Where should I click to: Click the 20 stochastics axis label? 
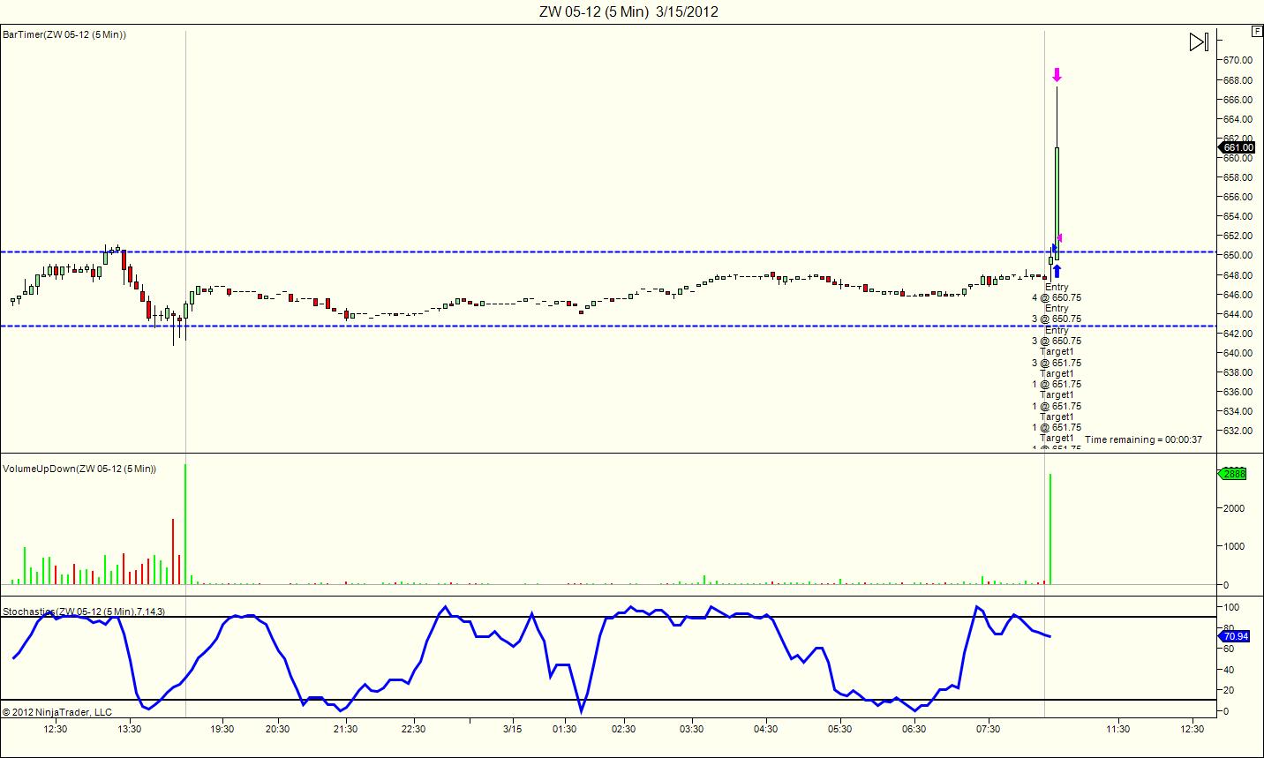point(1230,690)
